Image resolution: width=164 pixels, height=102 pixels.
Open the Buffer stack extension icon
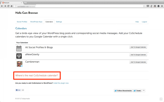[159, 6]
